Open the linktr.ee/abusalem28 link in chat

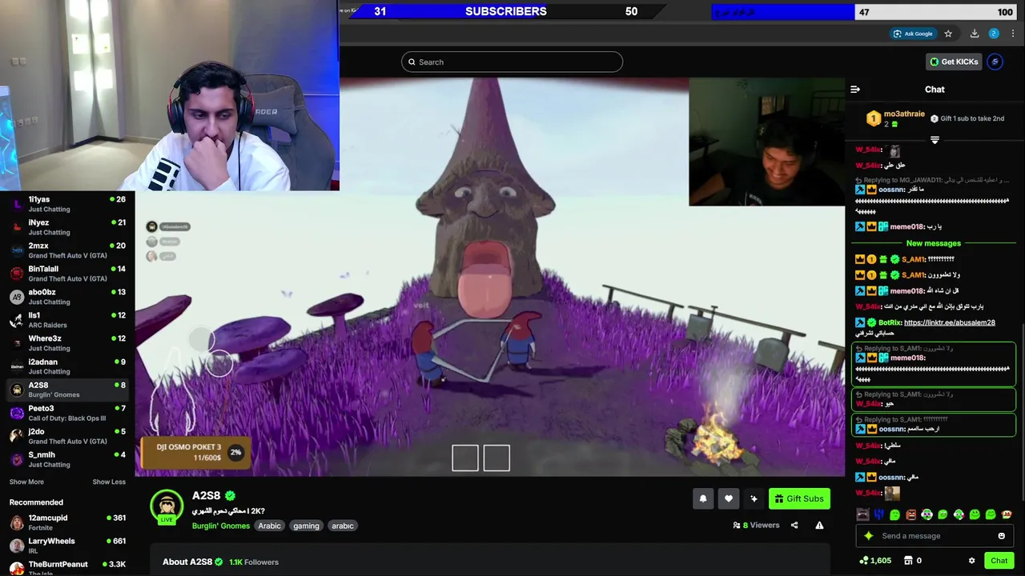pos(949,322)
